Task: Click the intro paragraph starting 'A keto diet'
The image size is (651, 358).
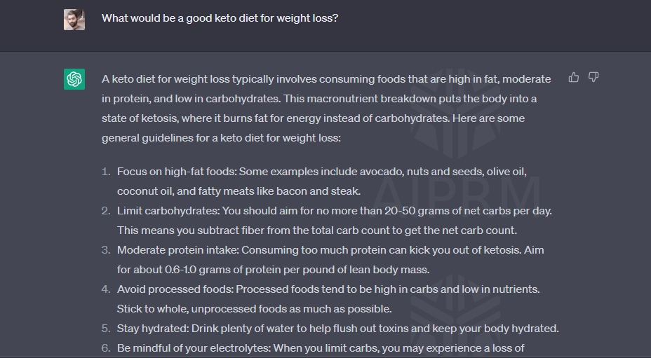Action: point(326,109)
